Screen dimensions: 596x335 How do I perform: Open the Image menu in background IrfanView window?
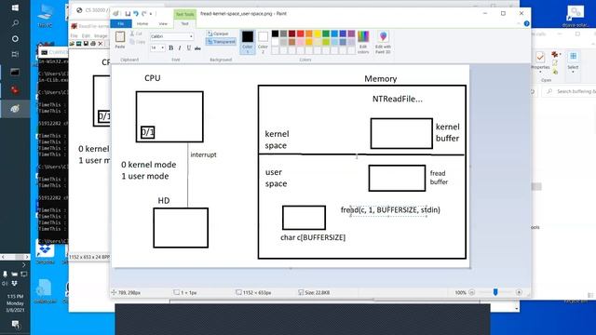101,35
